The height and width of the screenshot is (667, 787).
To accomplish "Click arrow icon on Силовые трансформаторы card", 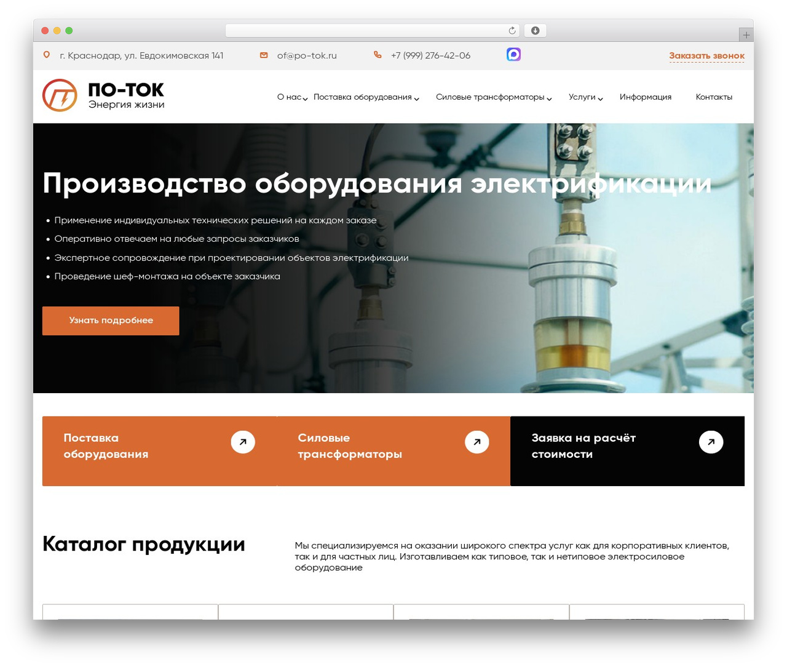I will point(477,442).
